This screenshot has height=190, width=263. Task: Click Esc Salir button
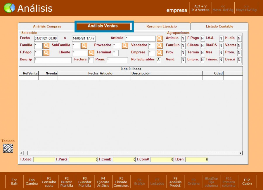[x=14, y=182]
